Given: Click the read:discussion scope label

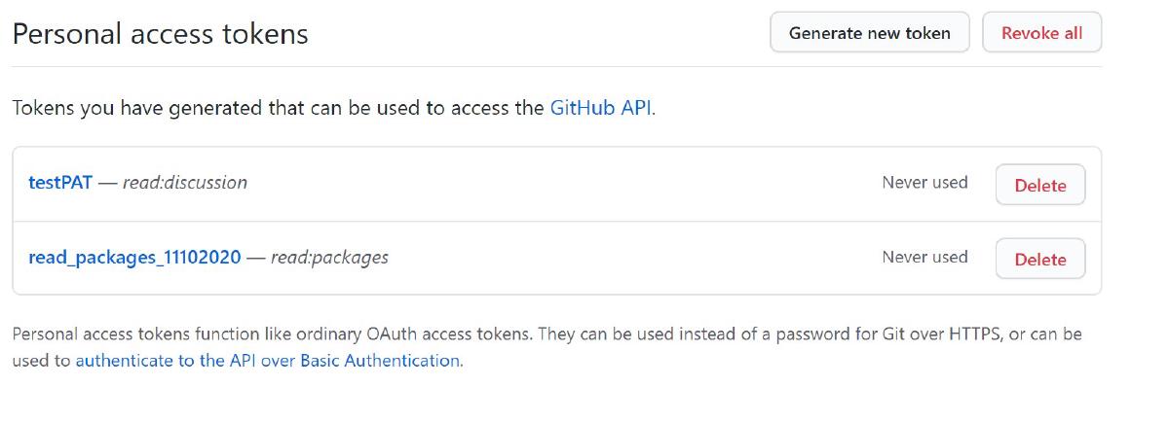Looking at the screenshot, I should [185, 183].
